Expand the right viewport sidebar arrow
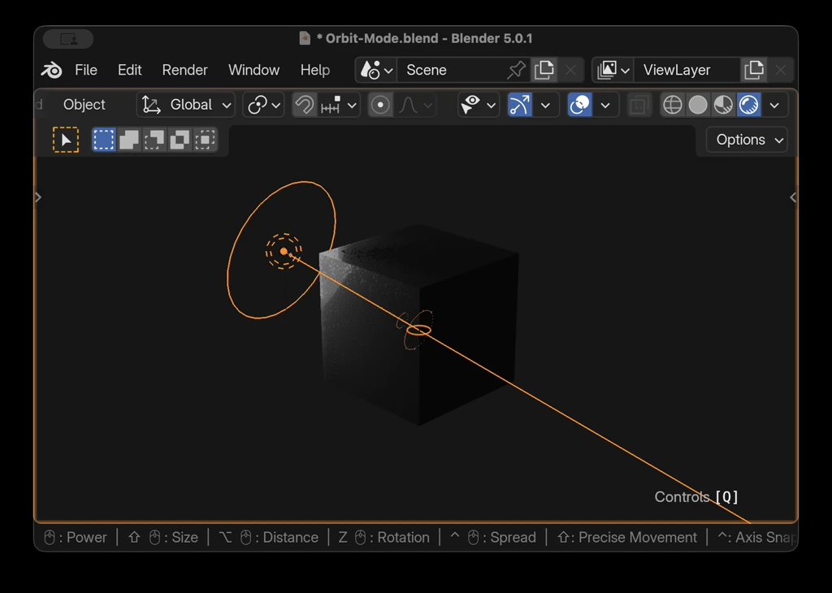 point(792,197)
